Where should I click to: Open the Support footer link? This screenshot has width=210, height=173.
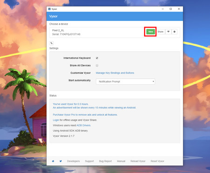pyautogui.click(x=90, y=161)
